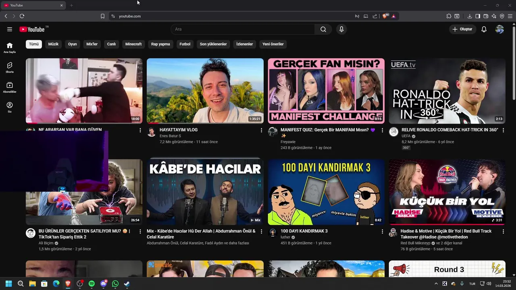Toggle browser sidebar panel icon
This screenshot has width=516, height=290.
(478, 16)
